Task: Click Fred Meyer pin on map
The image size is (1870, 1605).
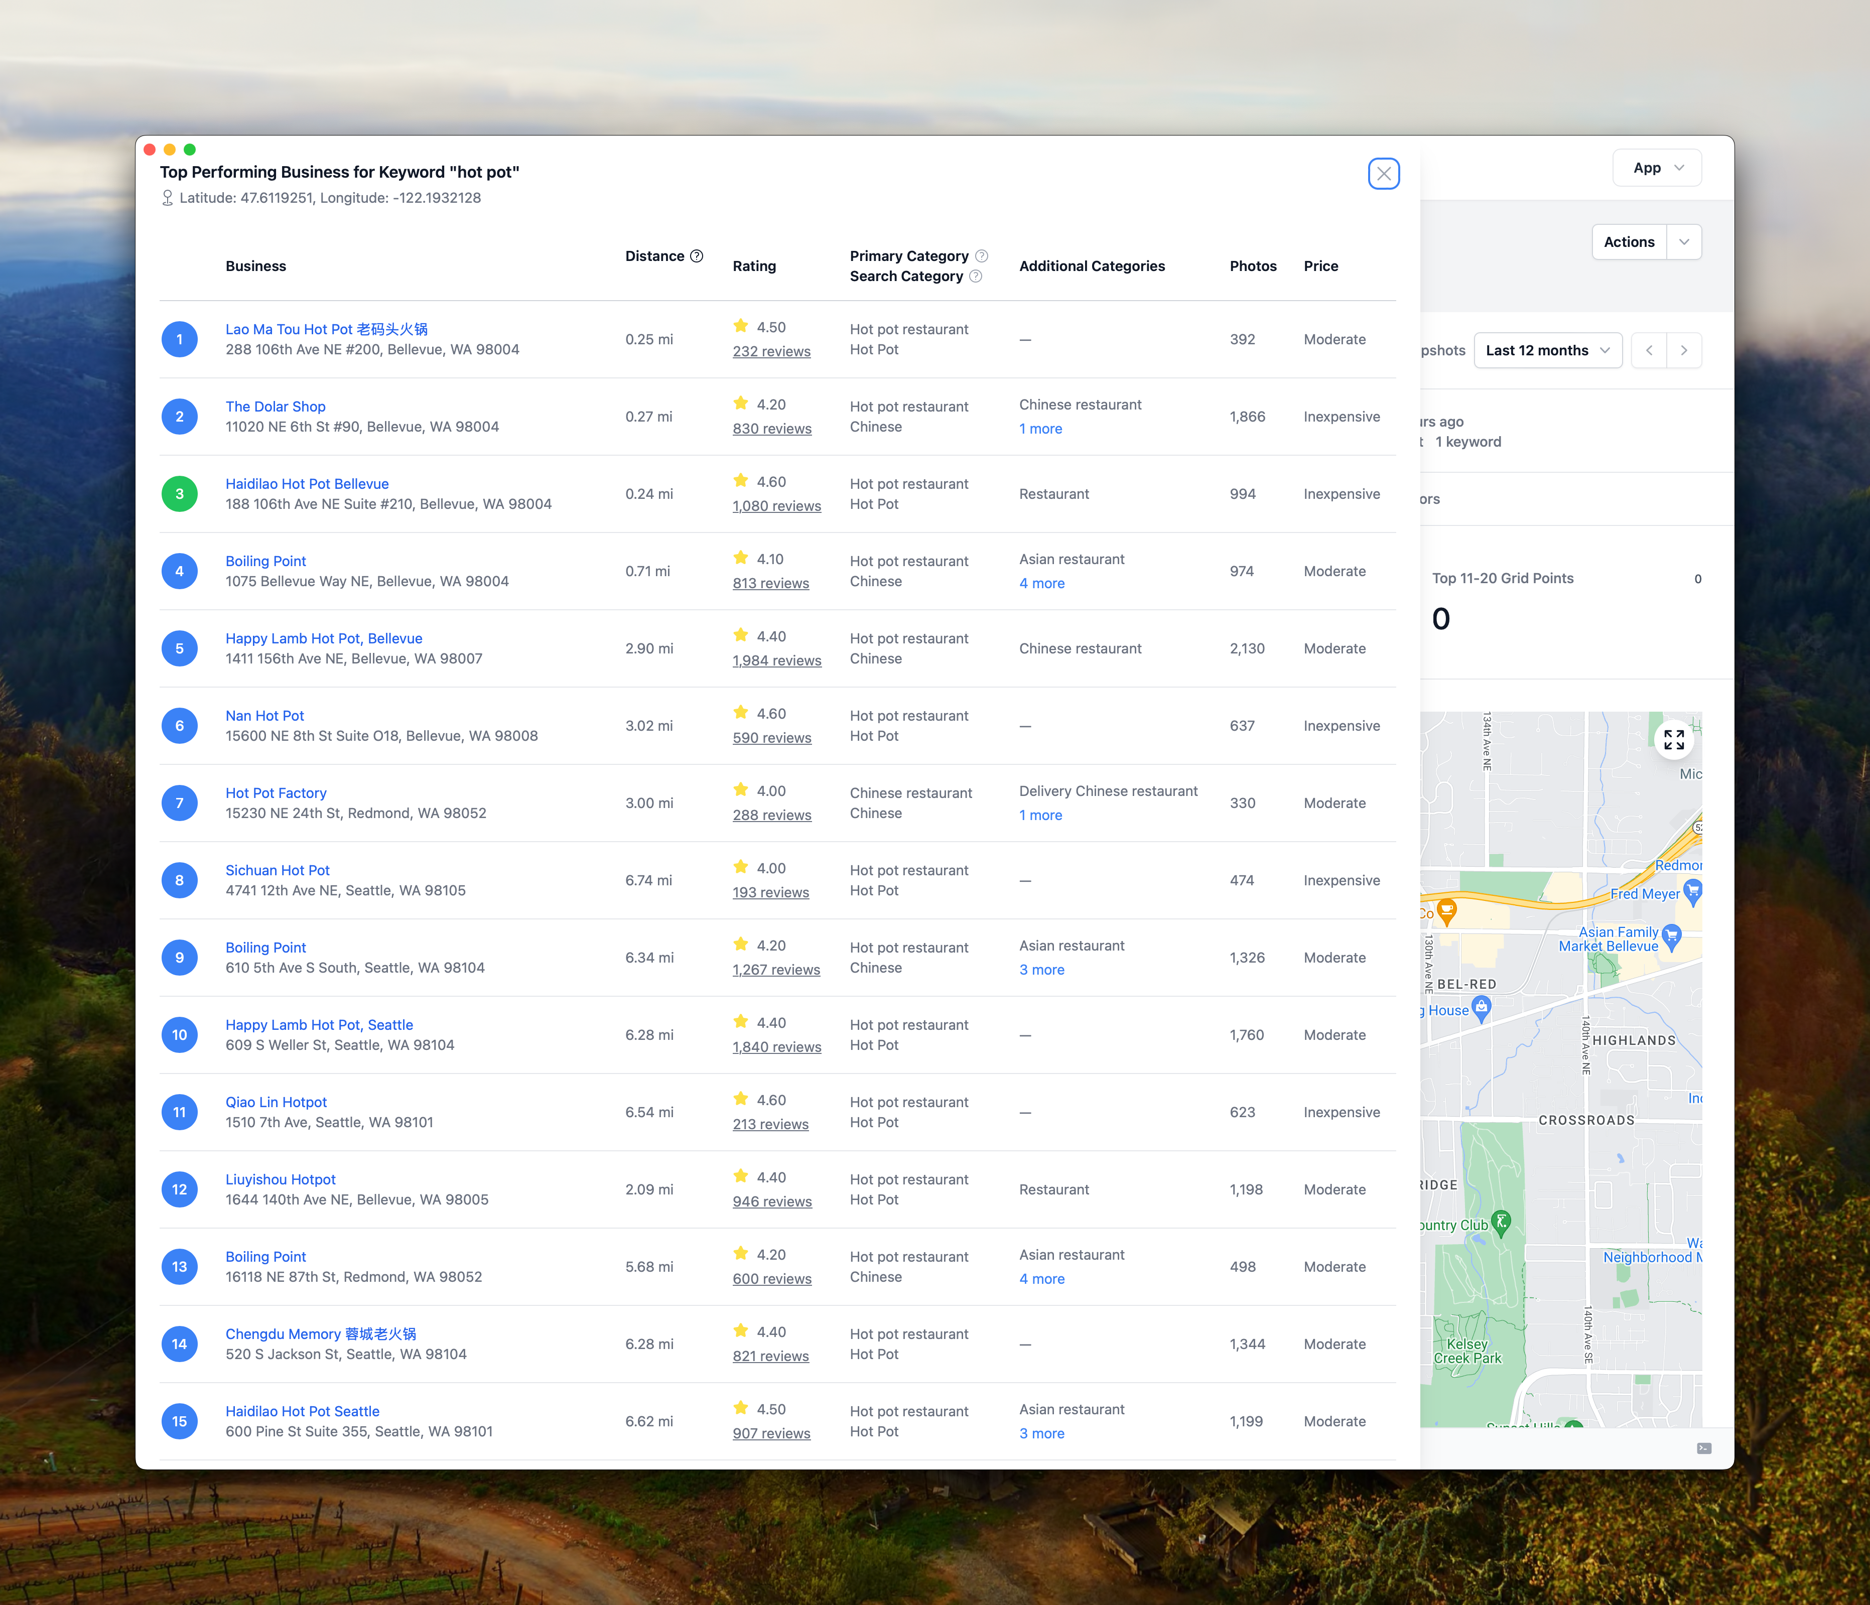Action: click(x=1692, y=893)
